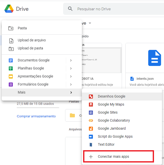Click the yellow folder icon under Pastas
Viewport: 164px width, 165px height.
72,115
